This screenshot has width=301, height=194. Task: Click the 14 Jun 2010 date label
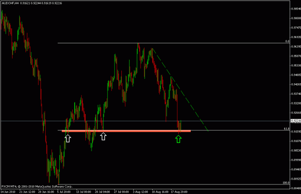point(8,192)
